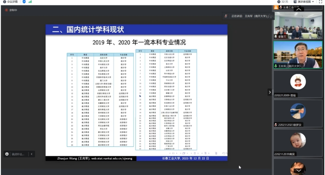This screenshot has height=175, width=325.
Task: Select 王兆军 (南开大学) speaker video tile
Action: (298, 54)
